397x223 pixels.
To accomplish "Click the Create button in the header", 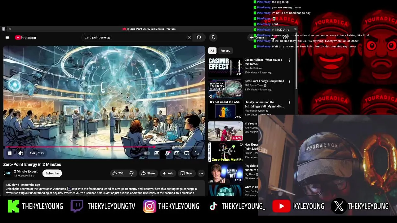I will click(x=257, y=37).
